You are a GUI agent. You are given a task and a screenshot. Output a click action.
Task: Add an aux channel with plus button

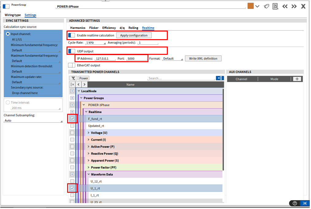click(297, 79)
